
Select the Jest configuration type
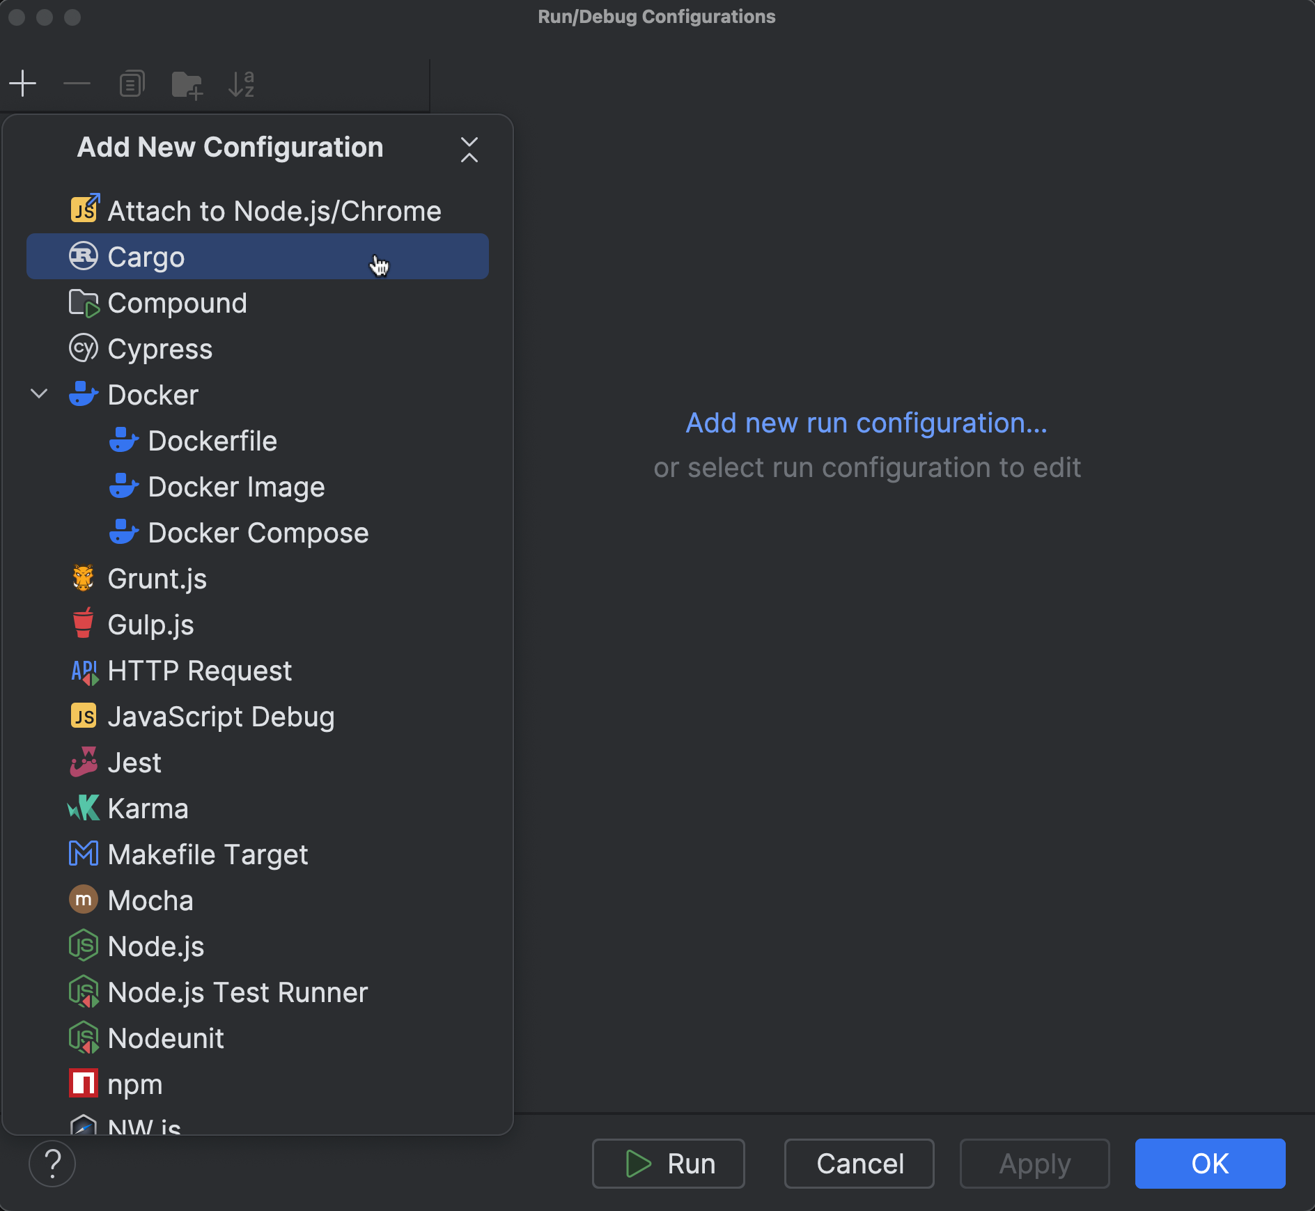(134, 762)
